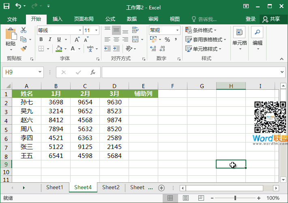Click the zoom slider handle
The image size is (288, 203).
[x=235, y=198]
